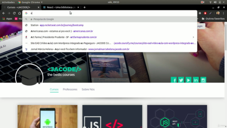
Task: Click the Google icon in address bar
Action: click(26, 13)
